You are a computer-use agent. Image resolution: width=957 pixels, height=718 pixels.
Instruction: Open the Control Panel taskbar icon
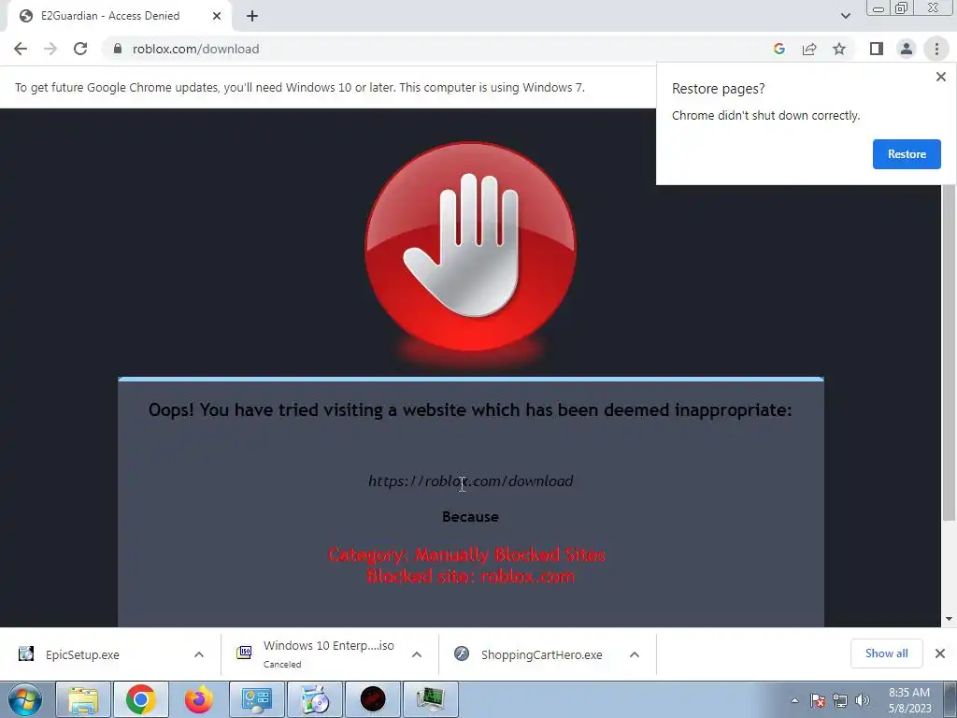[x=256, y=699]
